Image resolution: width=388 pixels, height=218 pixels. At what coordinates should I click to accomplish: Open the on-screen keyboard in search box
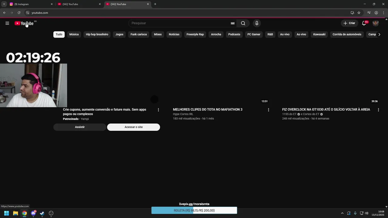pyautogui.click(x=232, y=23)
